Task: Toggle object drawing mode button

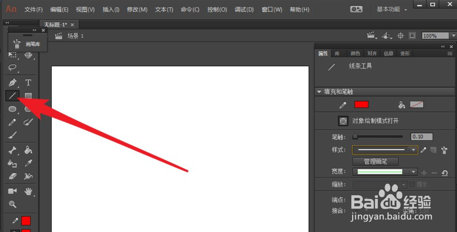Action: (343, 121)
